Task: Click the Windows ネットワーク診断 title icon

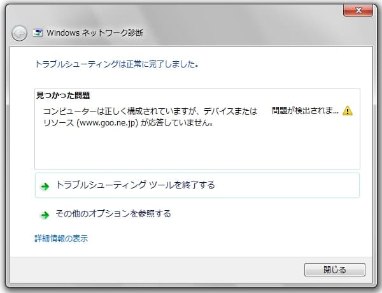Action: (38, 33)
